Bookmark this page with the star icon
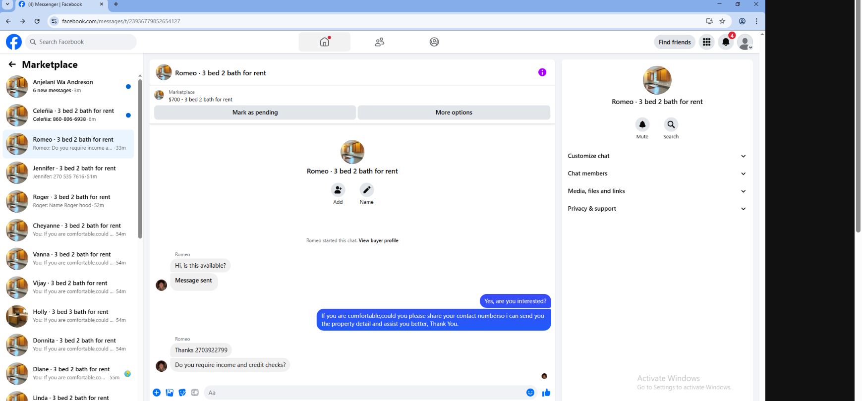Viewport: 862px width, 401px height. click(x=722, y=21)
